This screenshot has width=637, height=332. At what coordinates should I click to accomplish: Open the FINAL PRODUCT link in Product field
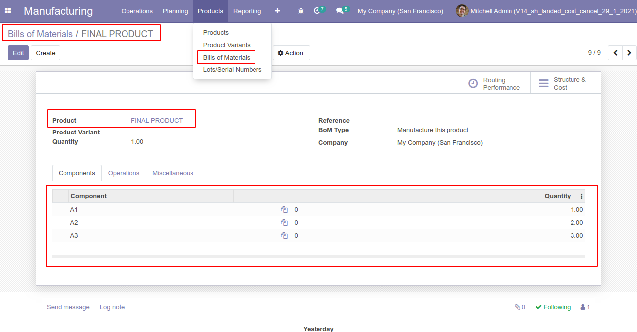[x=157, y=121]
